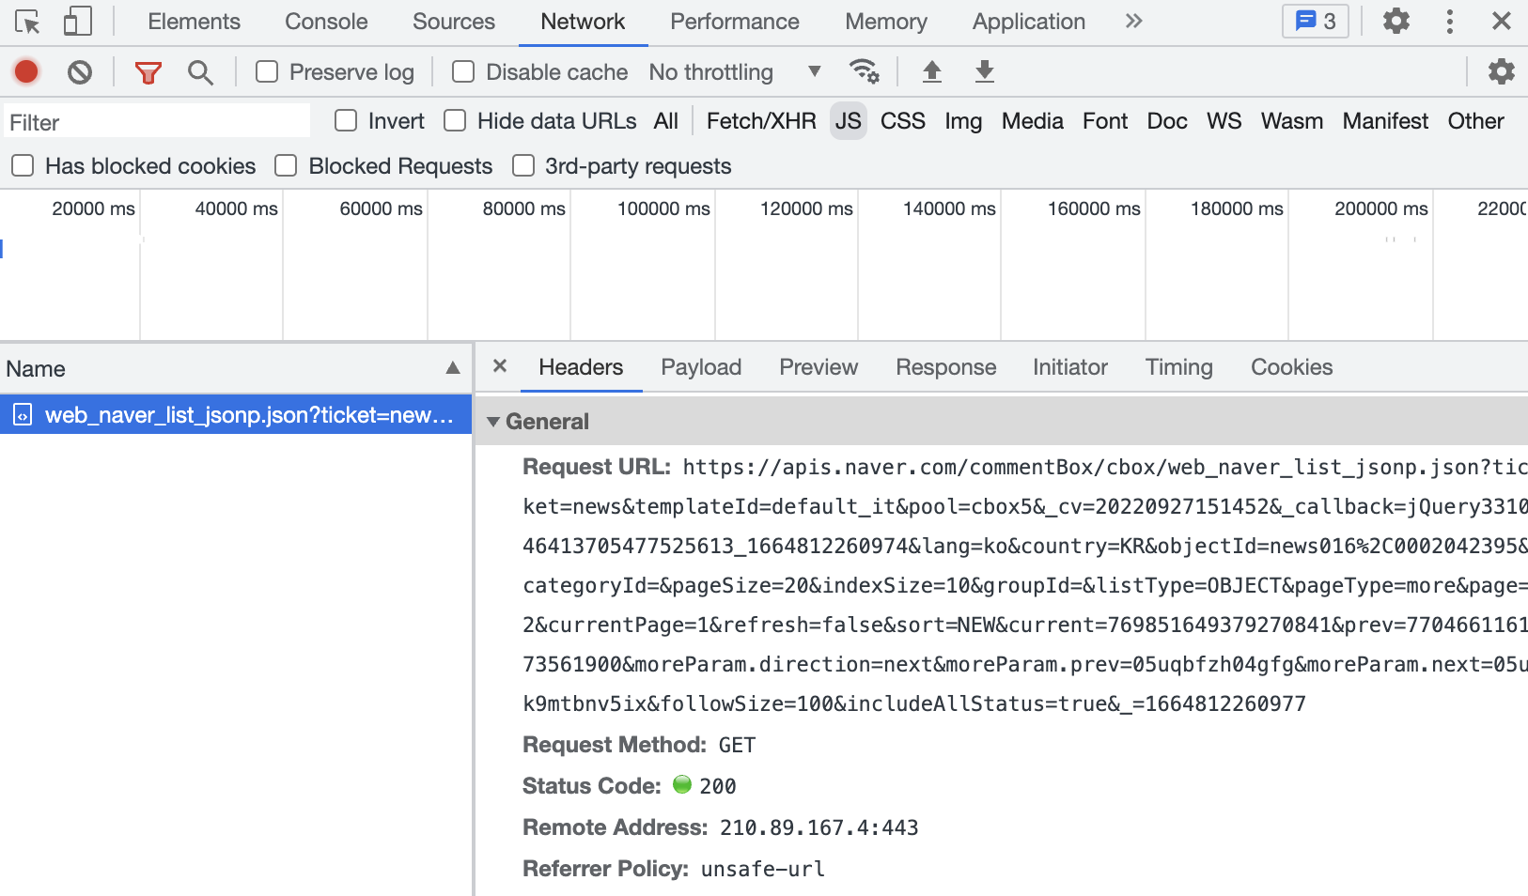1528x896 pixels.
Task: Export HAR file with download arrow
Action: (x=984, y=71)
